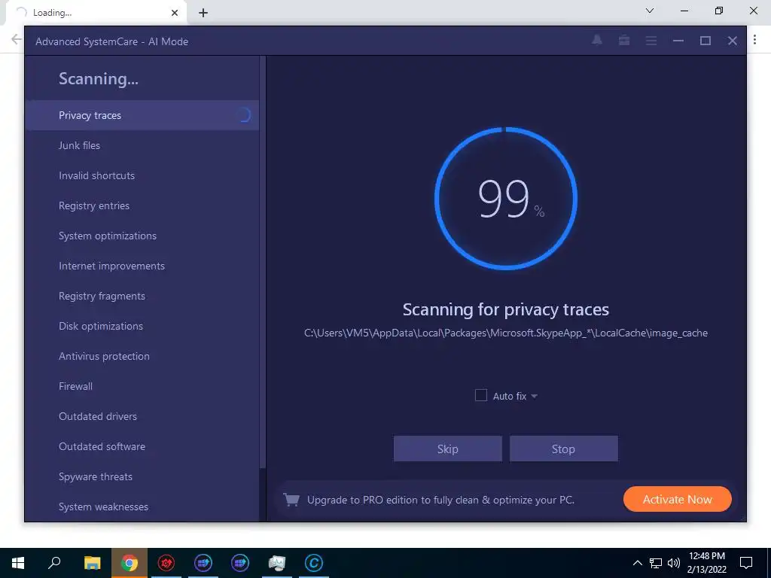Select Junk files in scan list

pos(142,145)
